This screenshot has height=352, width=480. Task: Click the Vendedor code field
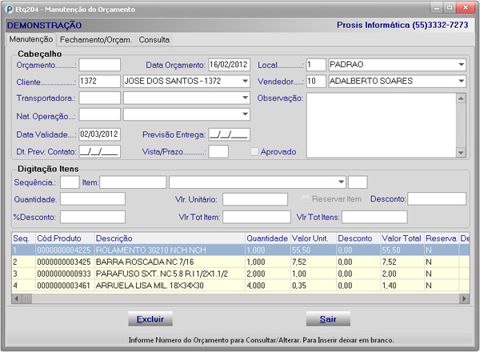(316, 82)
